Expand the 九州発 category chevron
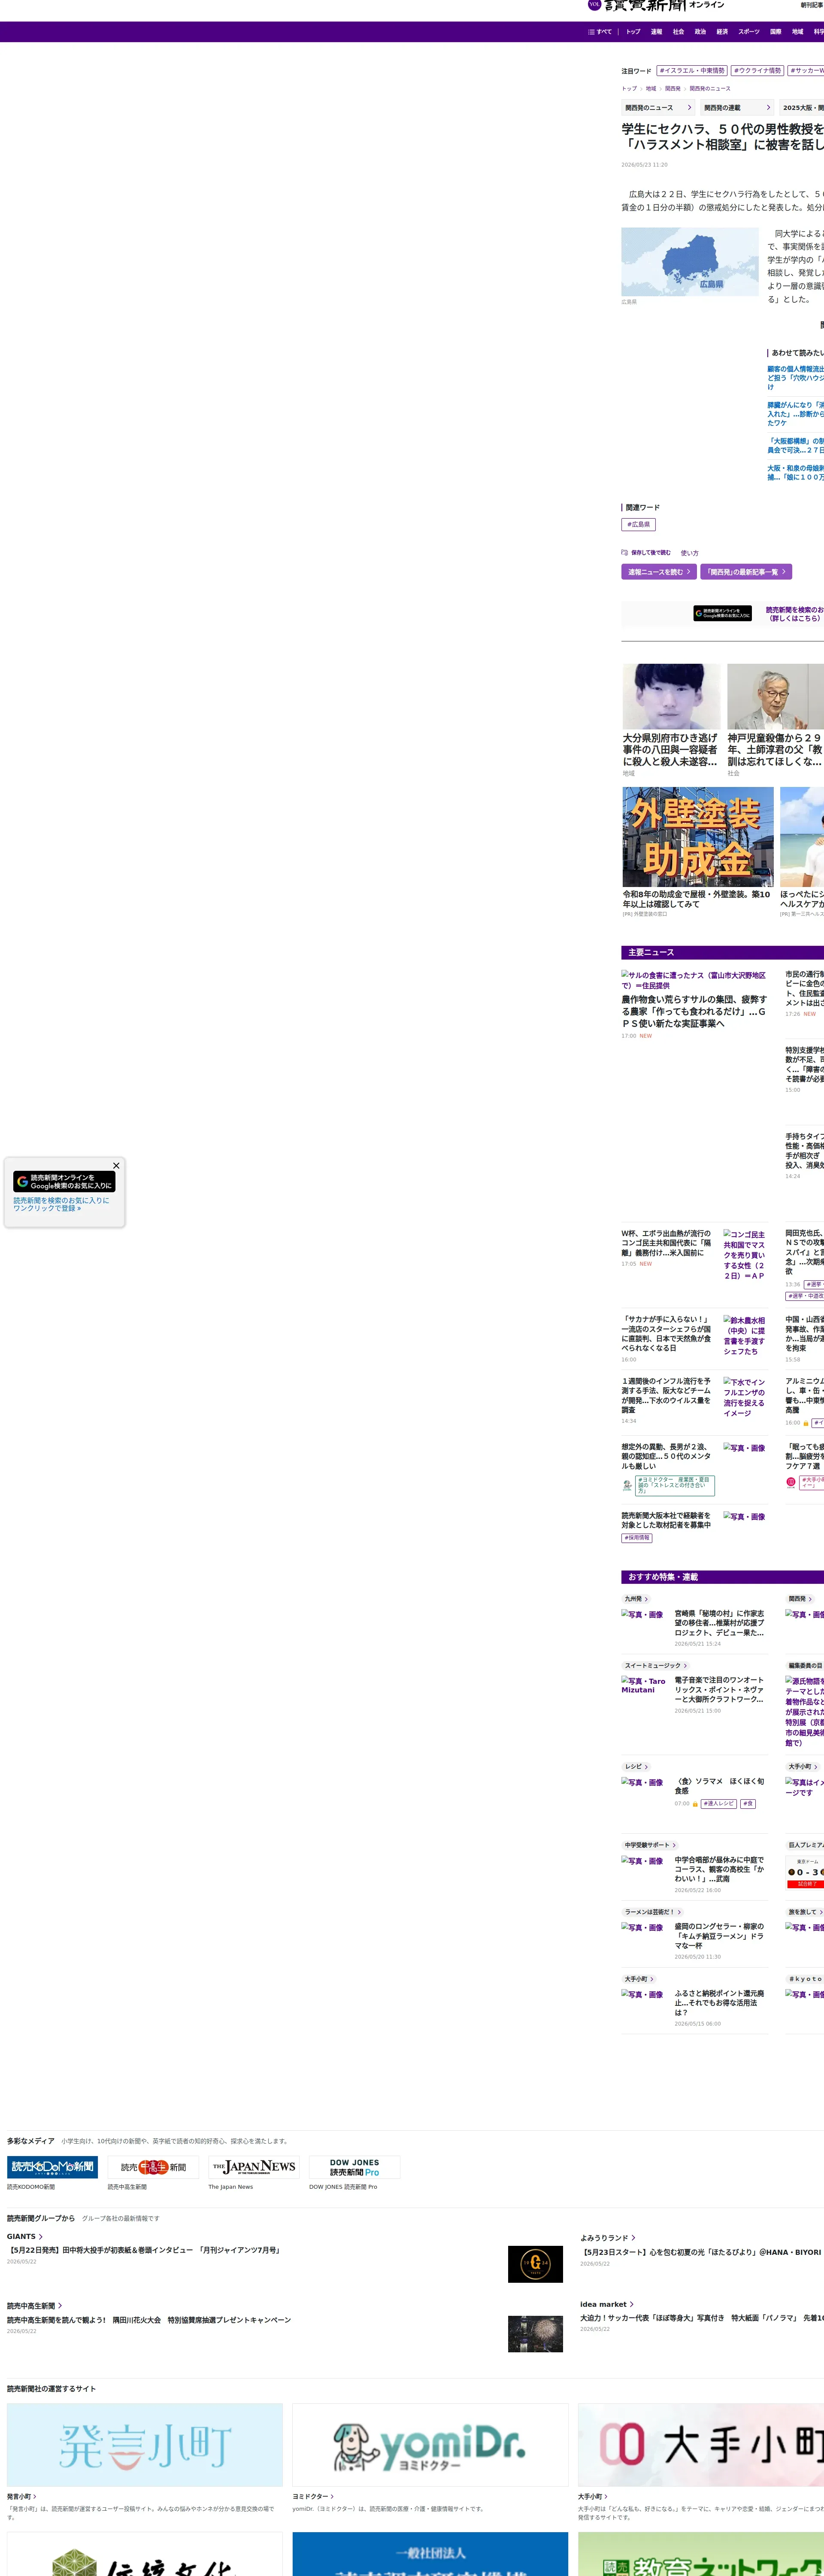The image size is (824, 2576). tap(646, 1599)
